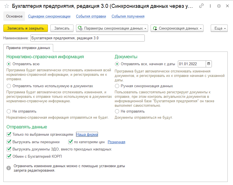Uncheck 'Обмен с Бухгалтерией КОРП'
Screen dimensions: 233x185
click(x=9, y=156)
